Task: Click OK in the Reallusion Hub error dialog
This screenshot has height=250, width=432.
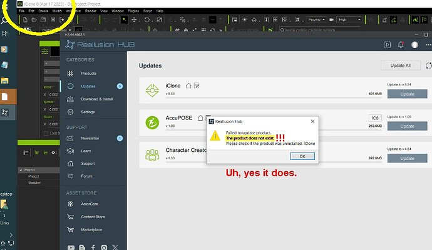Action: [302, 156]
